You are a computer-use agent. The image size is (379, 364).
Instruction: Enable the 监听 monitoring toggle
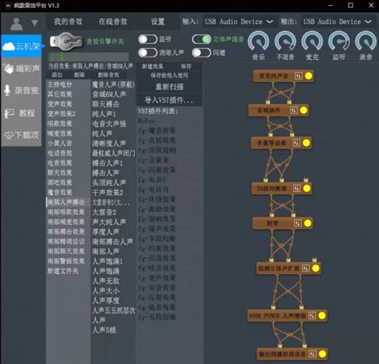(148, 39)
